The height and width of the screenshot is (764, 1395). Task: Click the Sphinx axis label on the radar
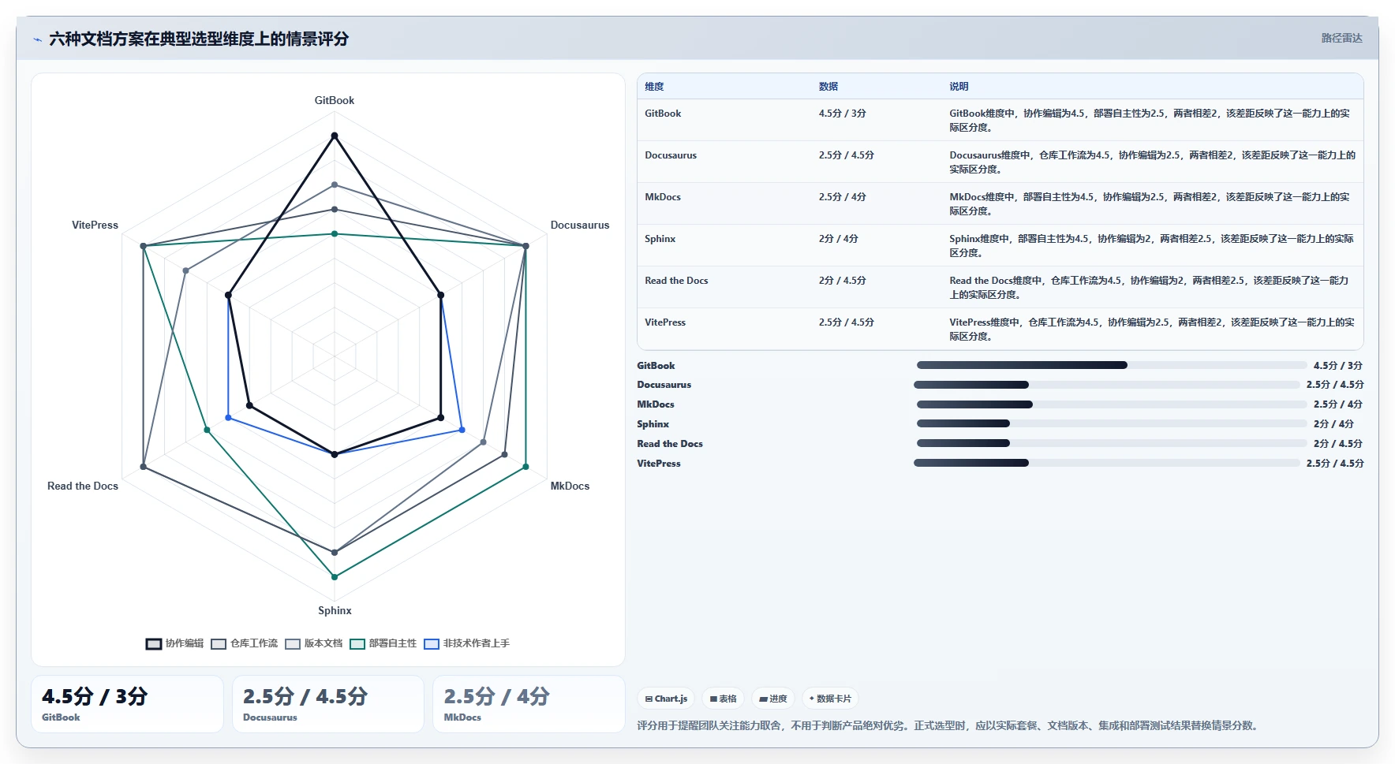[335, 610]
